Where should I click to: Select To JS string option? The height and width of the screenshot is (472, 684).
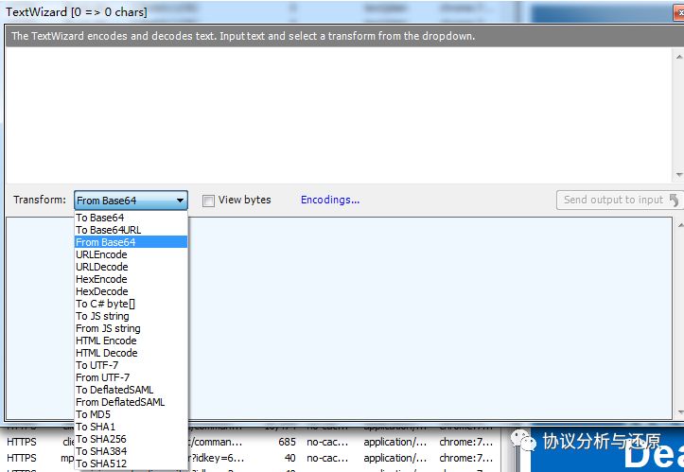[131, 315]
